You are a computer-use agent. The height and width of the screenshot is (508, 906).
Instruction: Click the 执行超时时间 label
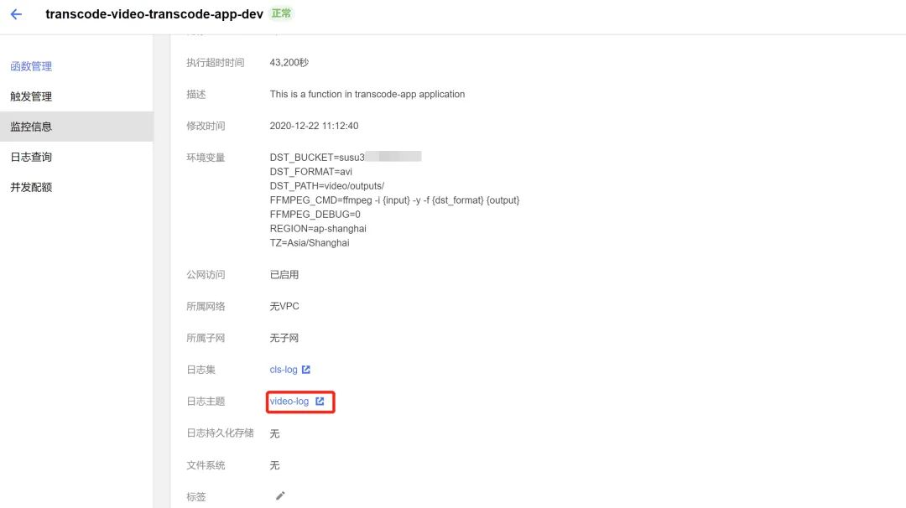[x=215, y=62]
